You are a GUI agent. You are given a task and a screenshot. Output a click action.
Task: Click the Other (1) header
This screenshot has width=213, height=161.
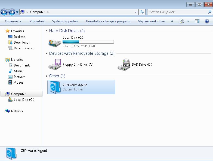click(57, 76)
